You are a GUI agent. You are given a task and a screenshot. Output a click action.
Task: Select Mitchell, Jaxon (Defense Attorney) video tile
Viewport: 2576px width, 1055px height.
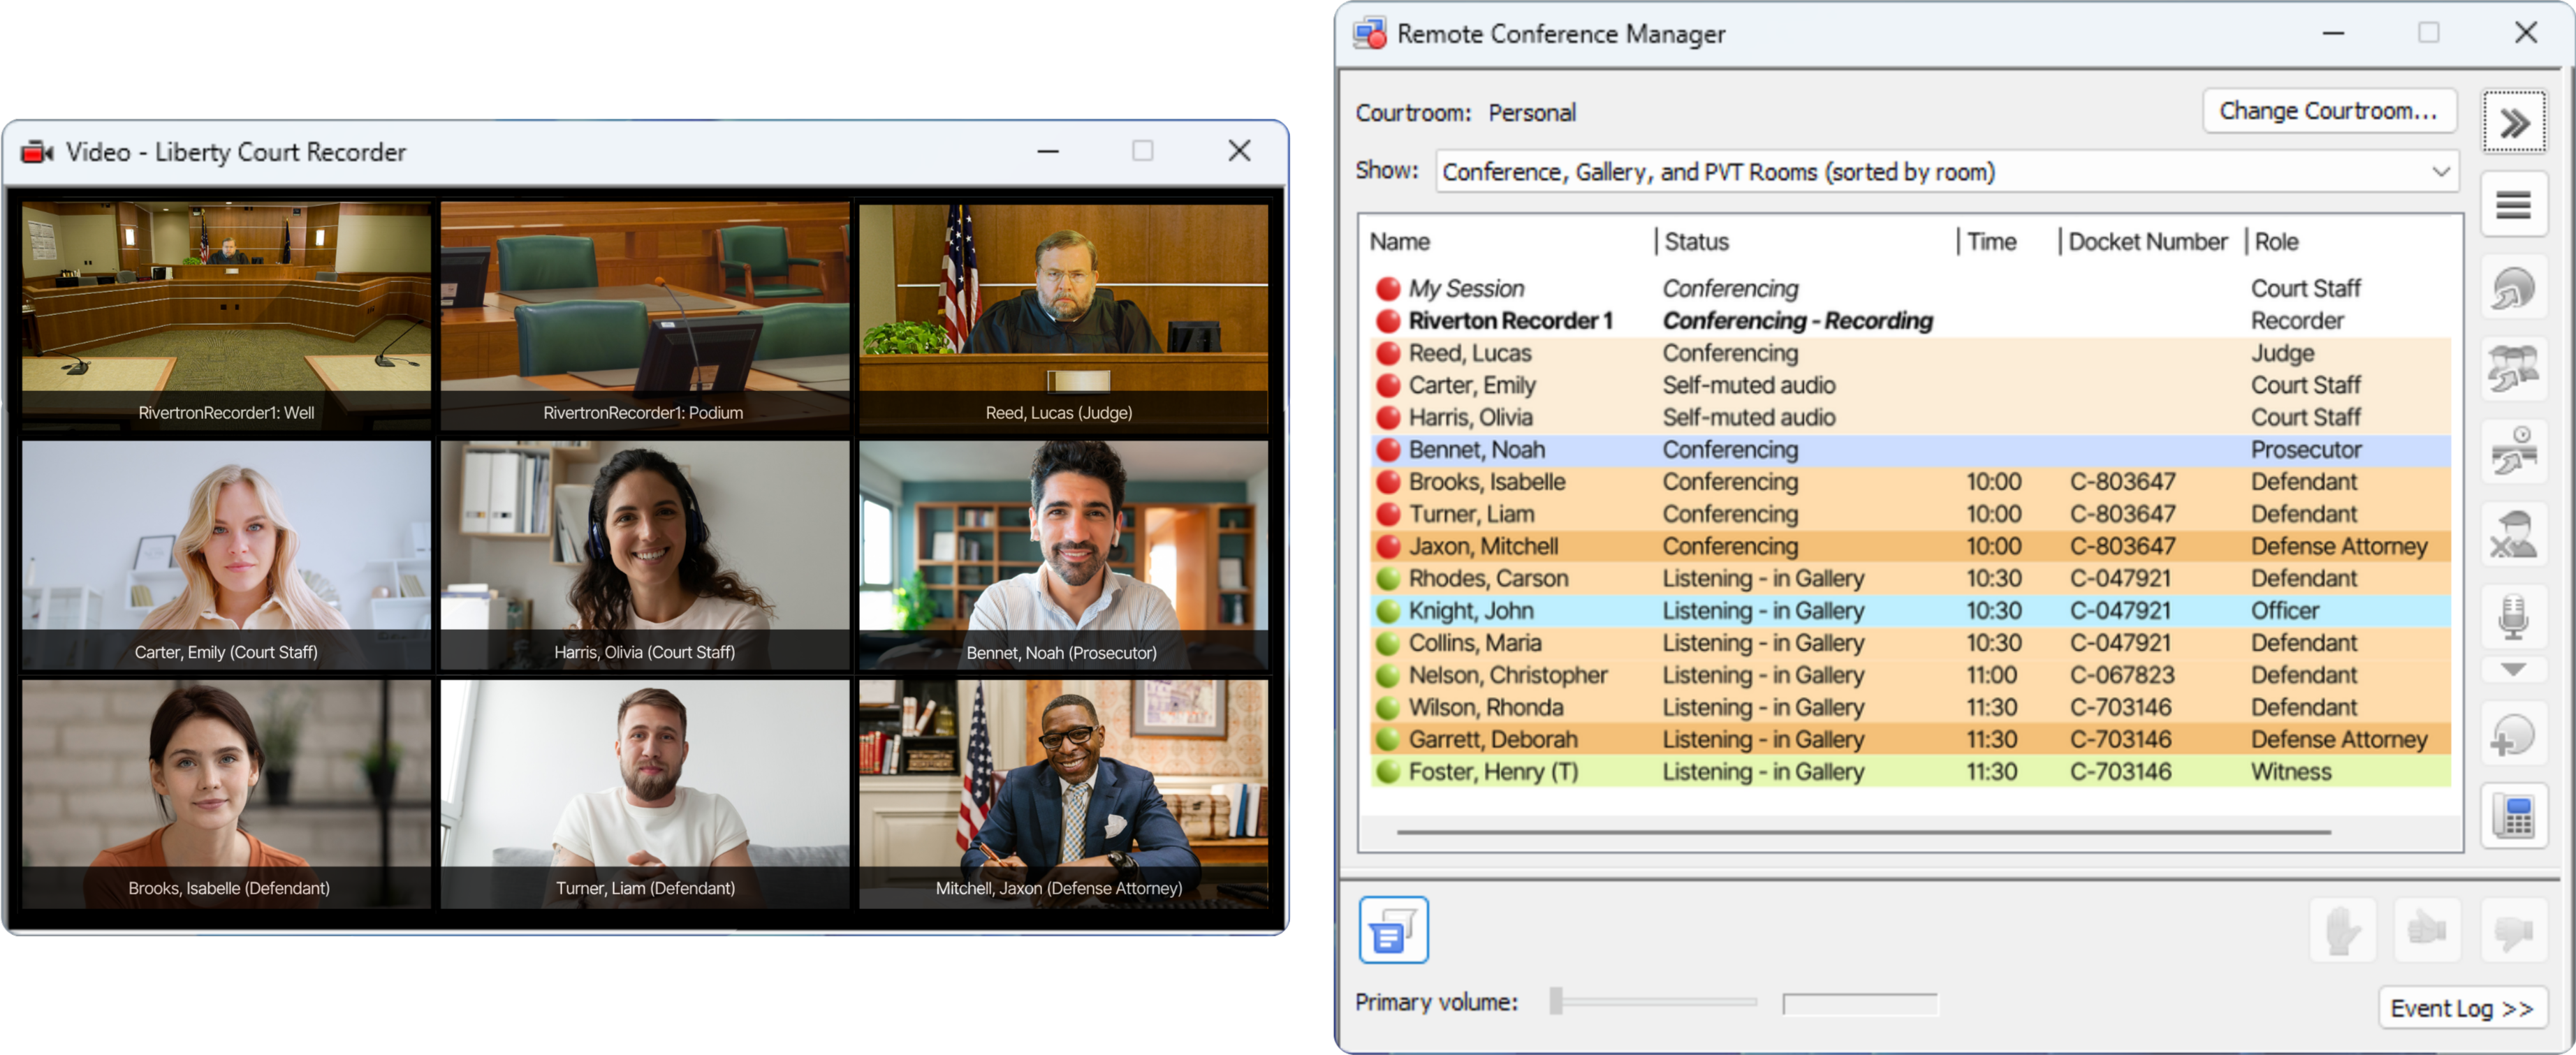[1063, 794]
